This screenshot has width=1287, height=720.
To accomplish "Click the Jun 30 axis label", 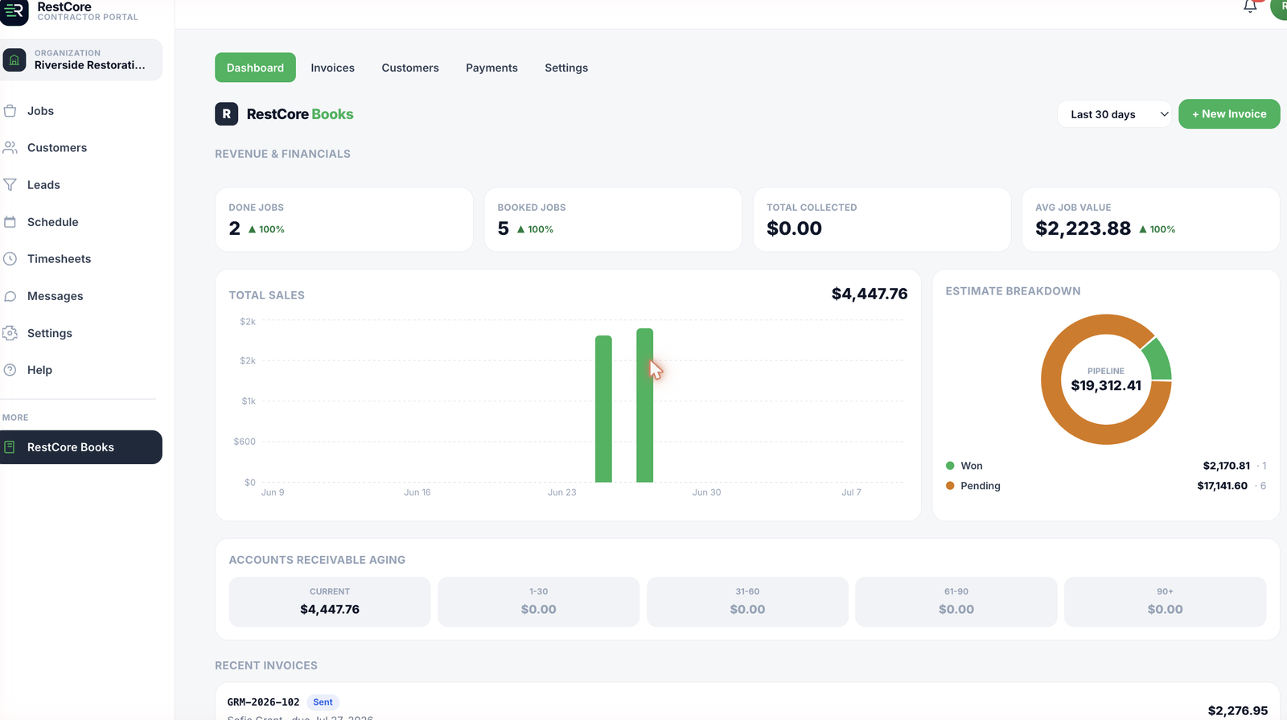I will [x=707, y=492].
